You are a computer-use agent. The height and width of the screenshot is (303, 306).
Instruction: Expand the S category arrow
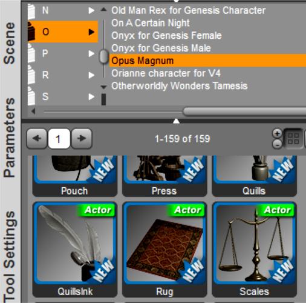click(91, 96)
